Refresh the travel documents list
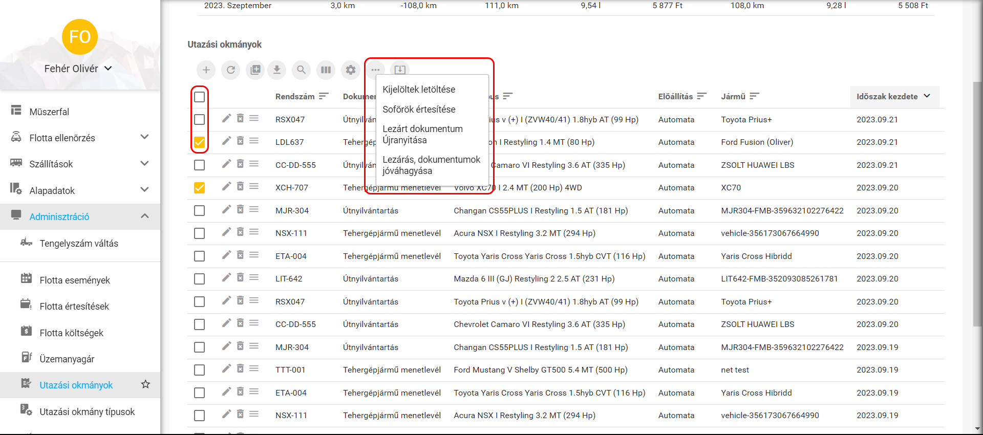The height and width of the screenshot is (435, 983). 231,70
